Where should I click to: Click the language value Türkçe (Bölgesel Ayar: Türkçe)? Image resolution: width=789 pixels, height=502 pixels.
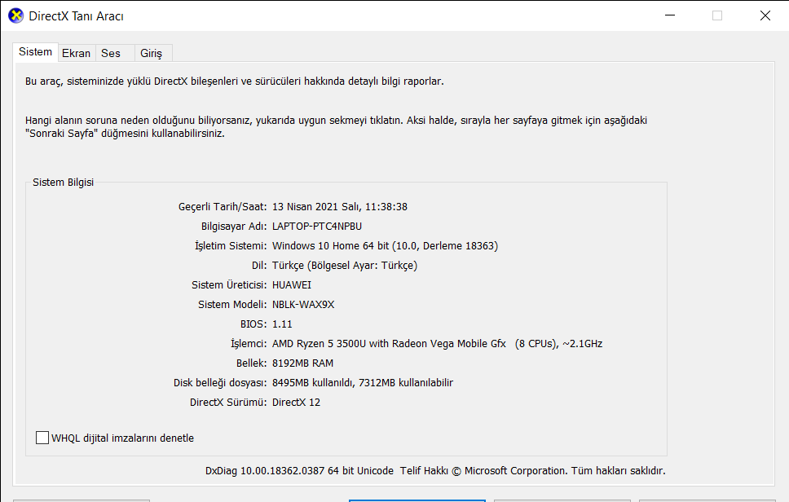pos(345,266)
